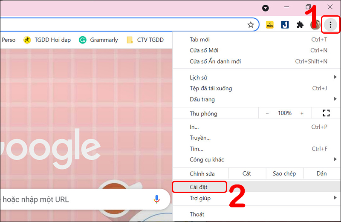Image resolution: width=341 pixels, height=222 pixels.
Task: Open Cài đặt settings
Action: [257, 187]
